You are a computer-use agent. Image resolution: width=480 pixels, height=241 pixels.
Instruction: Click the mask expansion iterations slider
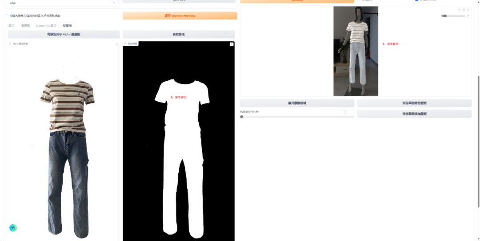coord(297,117)
